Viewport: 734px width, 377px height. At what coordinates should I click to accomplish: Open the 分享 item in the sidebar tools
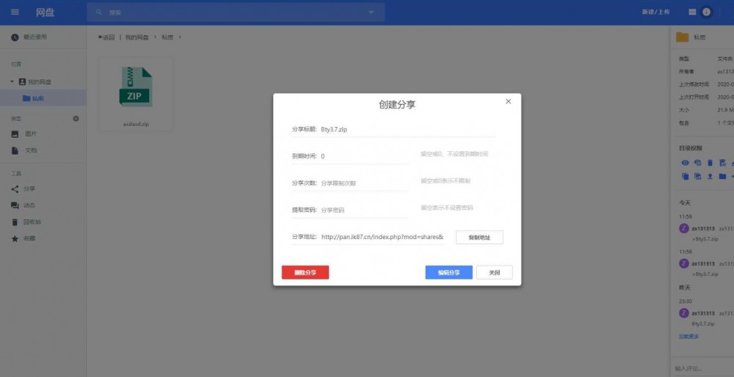29,188
